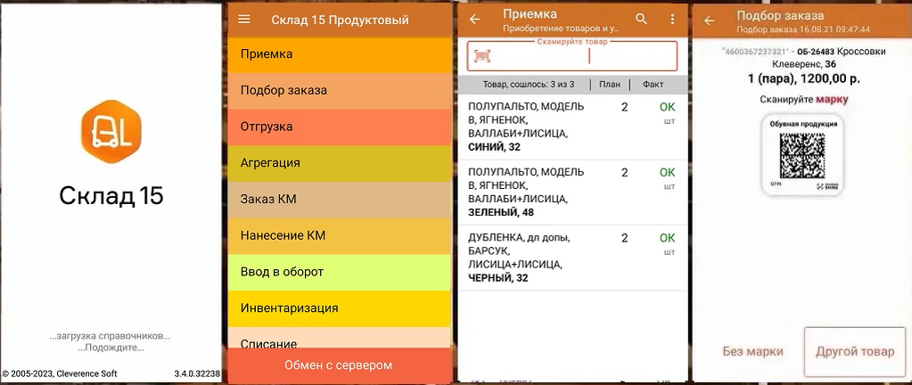Tap the Приемка screen title

tap(530, 14)
